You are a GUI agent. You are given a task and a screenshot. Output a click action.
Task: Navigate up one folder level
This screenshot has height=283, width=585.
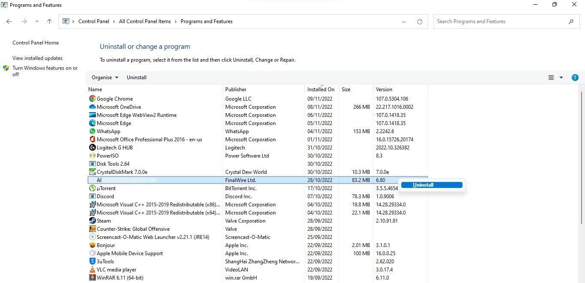(x=49, y=21)
